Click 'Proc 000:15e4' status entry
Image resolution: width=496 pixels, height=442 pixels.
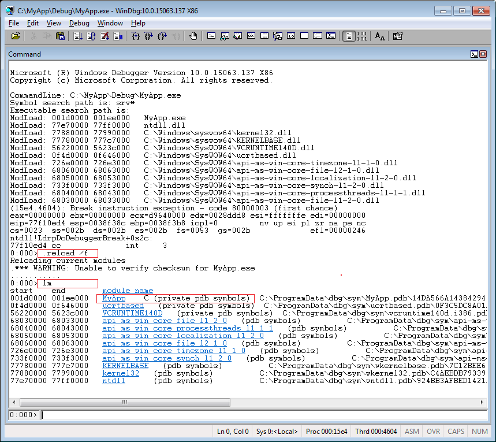(x=326, y=432)
